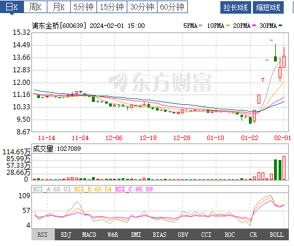Click the RSI_B:68.54 readout

(92, 189)
